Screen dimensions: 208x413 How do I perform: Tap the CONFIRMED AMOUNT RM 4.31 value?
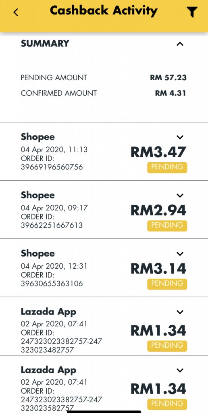pyautogui.click(x=171, y=93)
